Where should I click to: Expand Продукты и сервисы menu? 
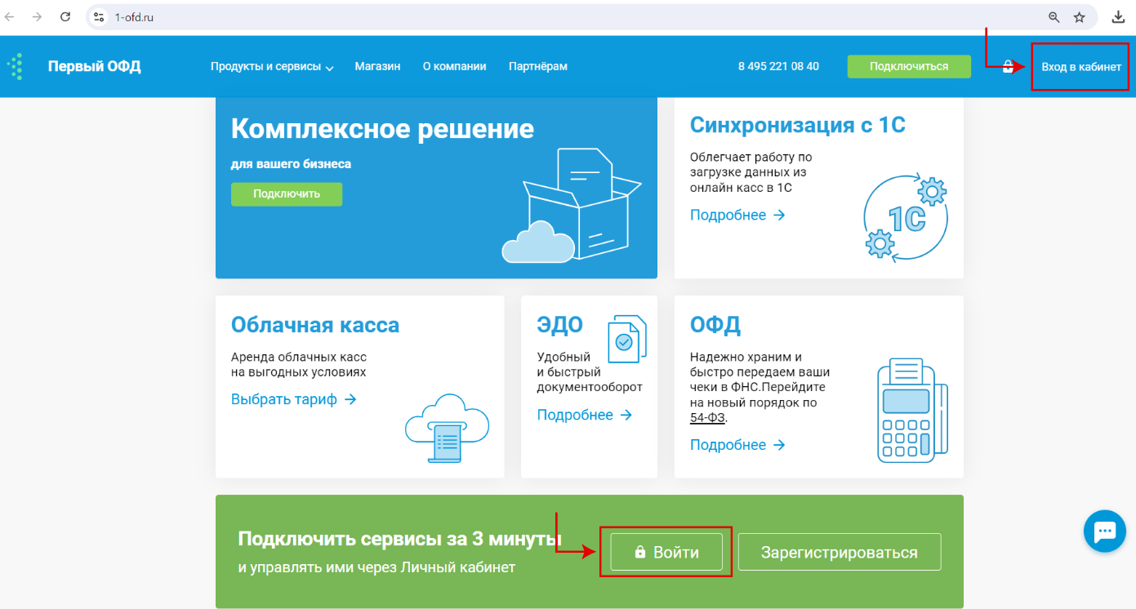click(x=272, y=67)
